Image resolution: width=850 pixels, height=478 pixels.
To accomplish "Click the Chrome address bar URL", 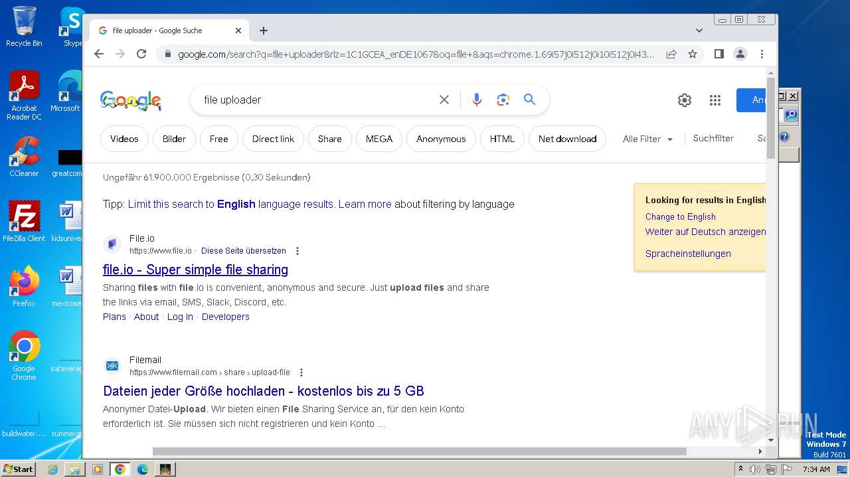I will click(x=416, y=54).
